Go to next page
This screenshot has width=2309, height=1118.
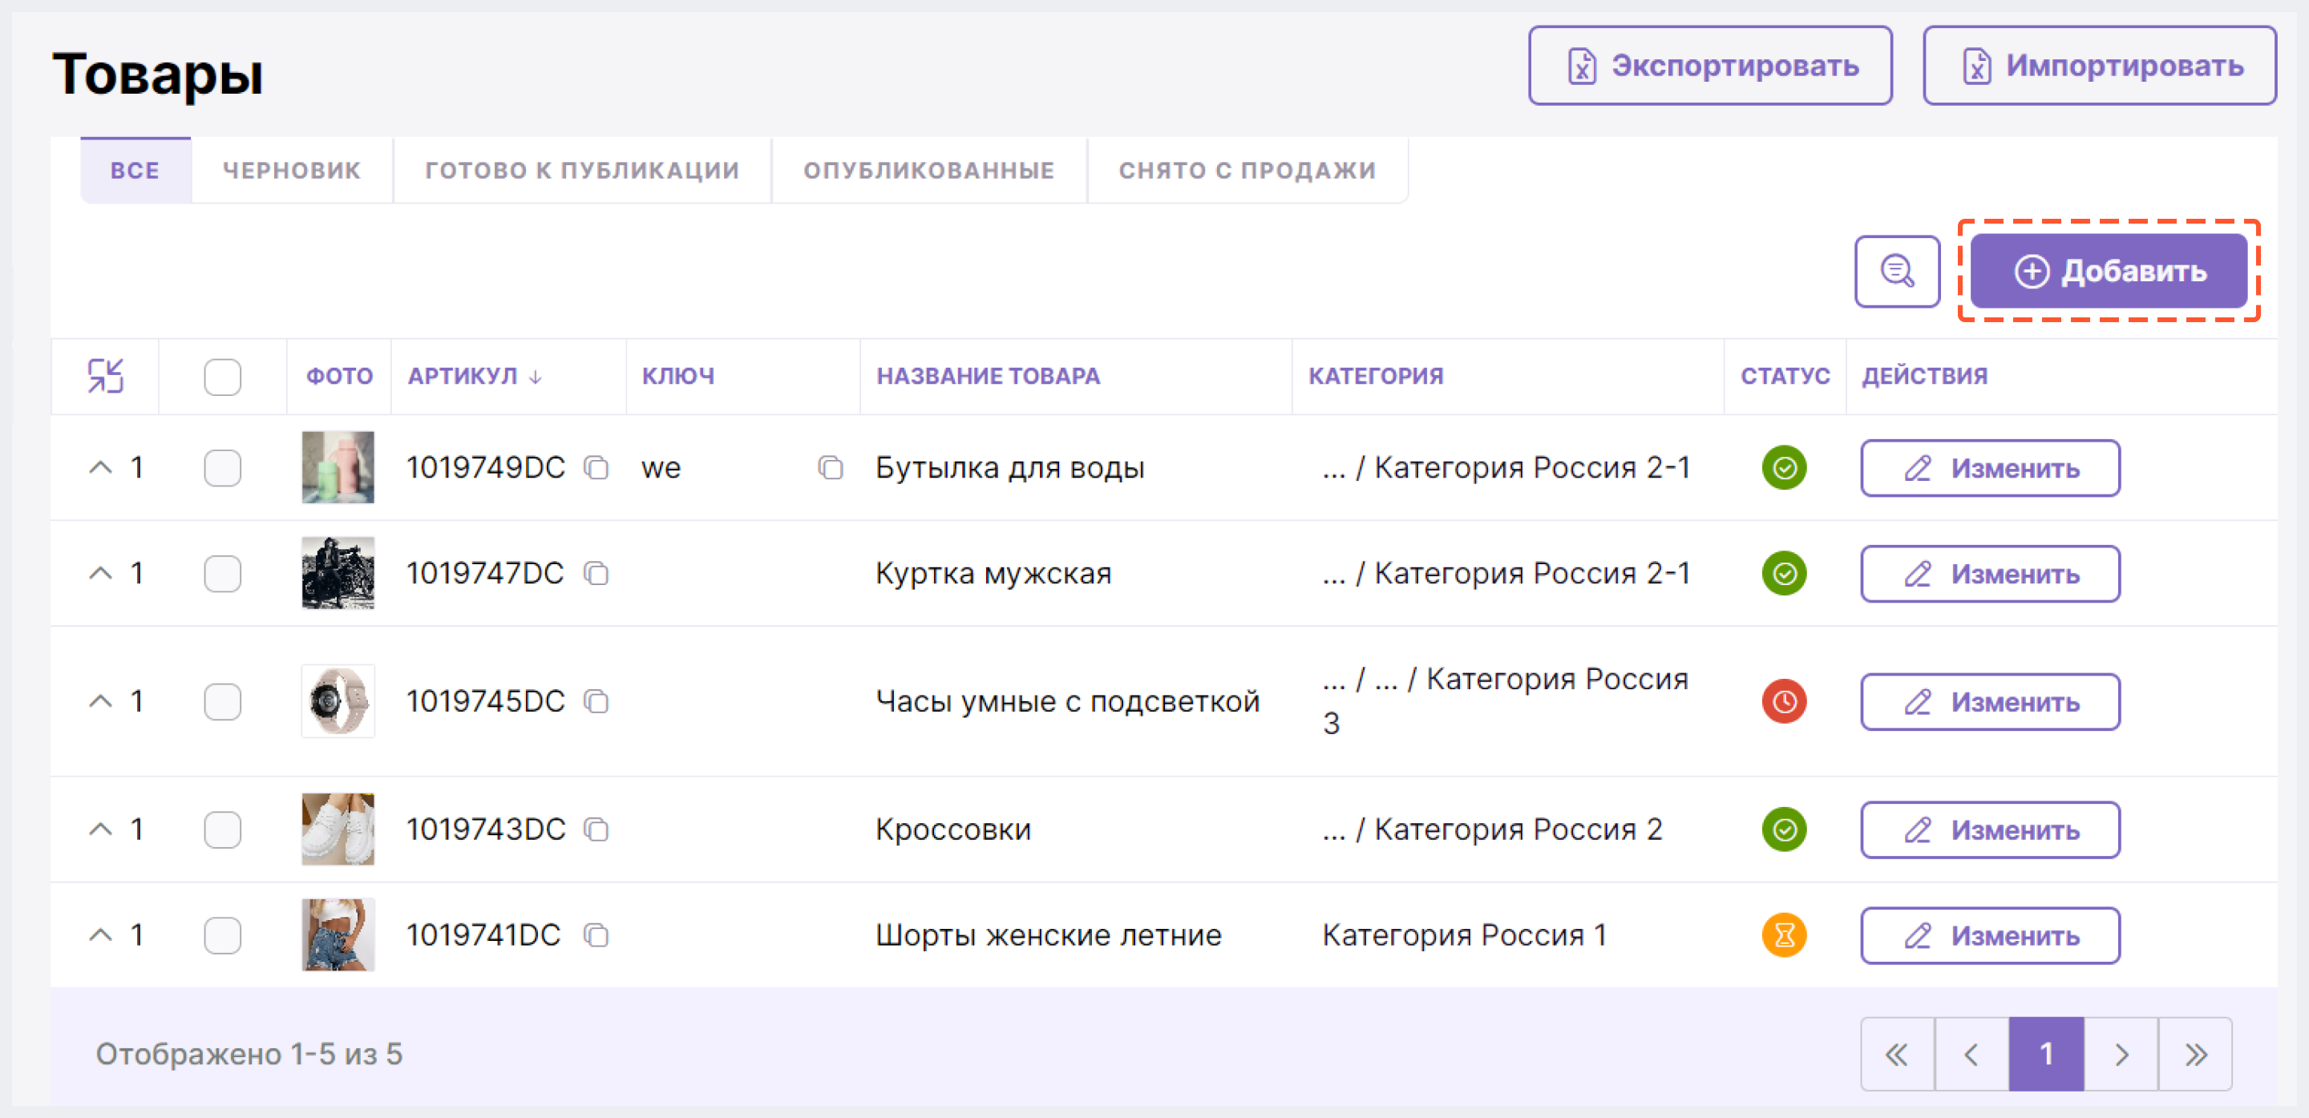tap(2121, 1055)
